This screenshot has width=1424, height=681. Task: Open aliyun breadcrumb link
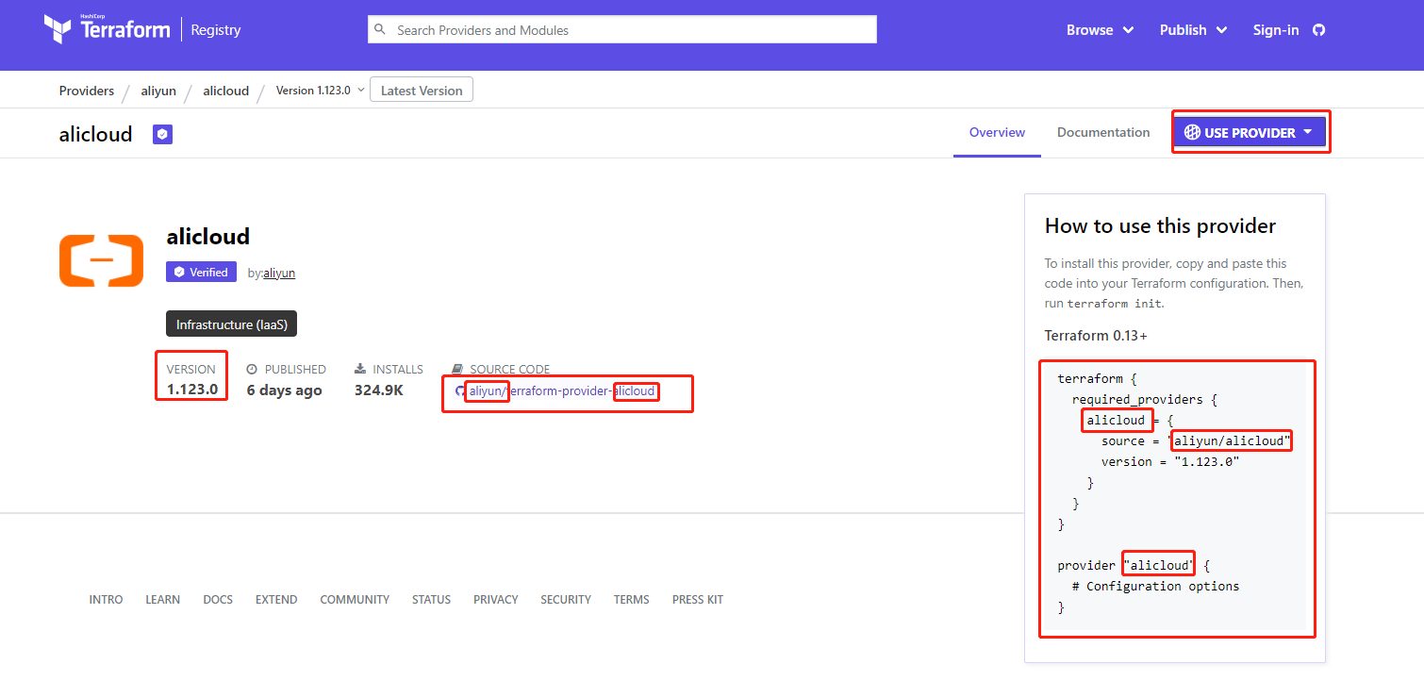coord(158,91)
